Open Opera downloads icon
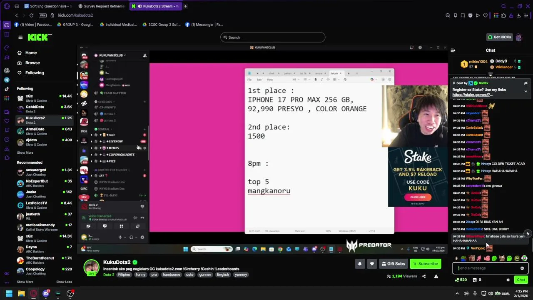Viewport: 533px width, 300px height. [x=518, y=15]
